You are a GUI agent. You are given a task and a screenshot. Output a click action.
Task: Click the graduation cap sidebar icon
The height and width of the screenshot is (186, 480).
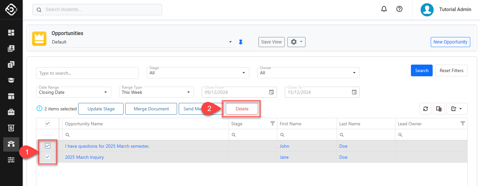click(x=11, y=81)
